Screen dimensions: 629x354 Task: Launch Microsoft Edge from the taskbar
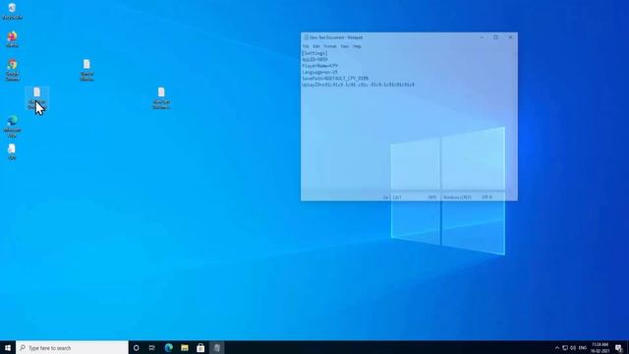click(168, 347)
